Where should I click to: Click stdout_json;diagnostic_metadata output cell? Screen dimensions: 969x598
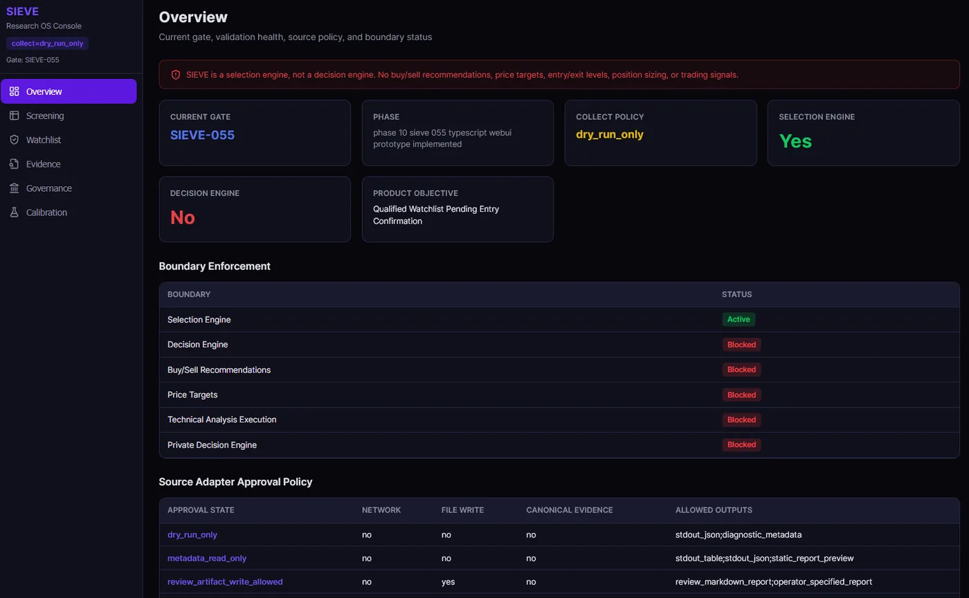[739, 535]
